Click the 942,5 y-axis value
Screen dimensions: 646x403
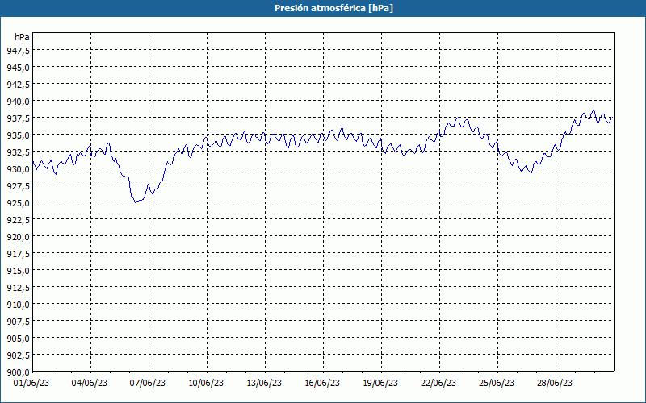(x=18, y=85)
